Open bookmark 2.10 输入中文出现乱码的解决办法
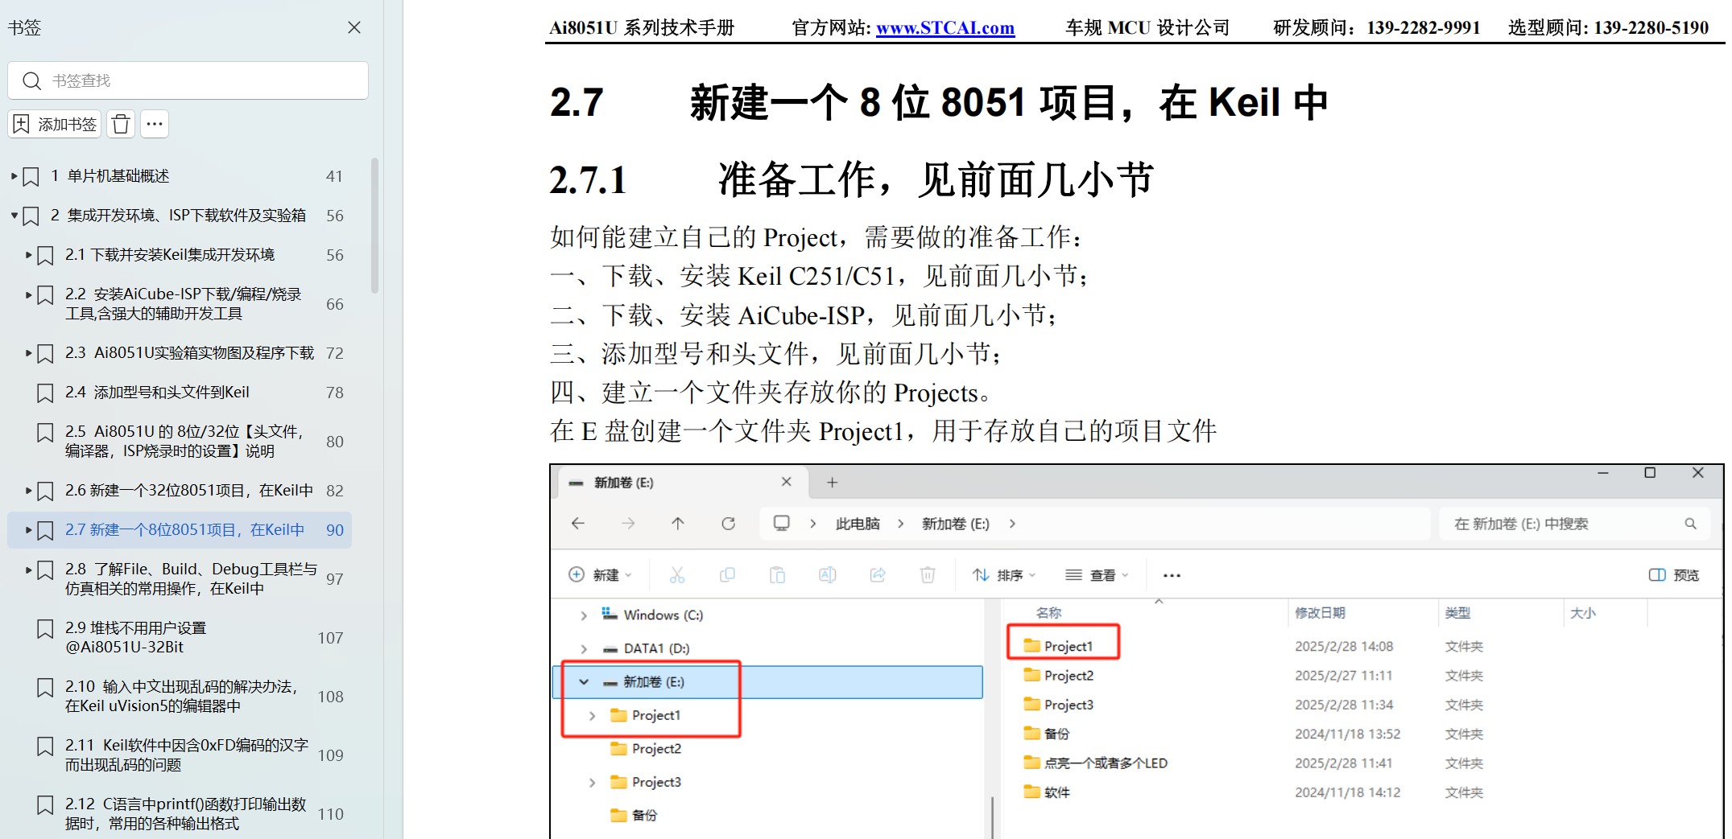Viewport: 1732px width, 839px height. 182,696
